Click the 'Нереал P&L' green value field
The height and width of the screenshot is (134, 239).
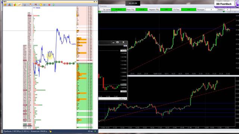pos(166,10)
